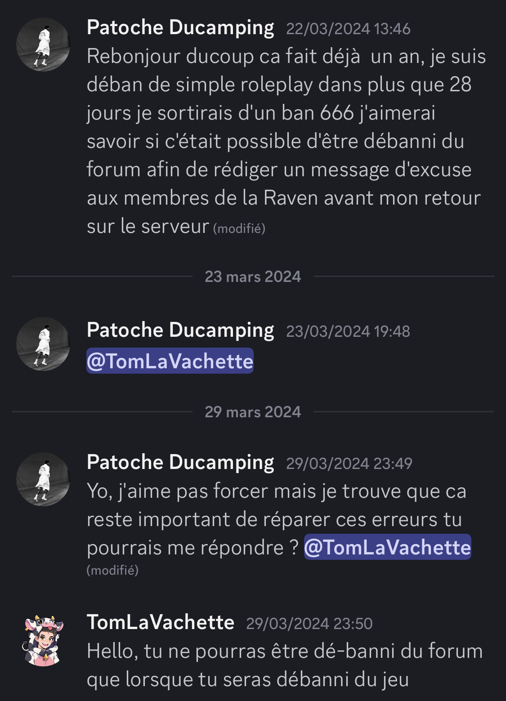Select the 'Rebonjour ducoup' message text
The image size is (506, 701).
click(287, 141)
